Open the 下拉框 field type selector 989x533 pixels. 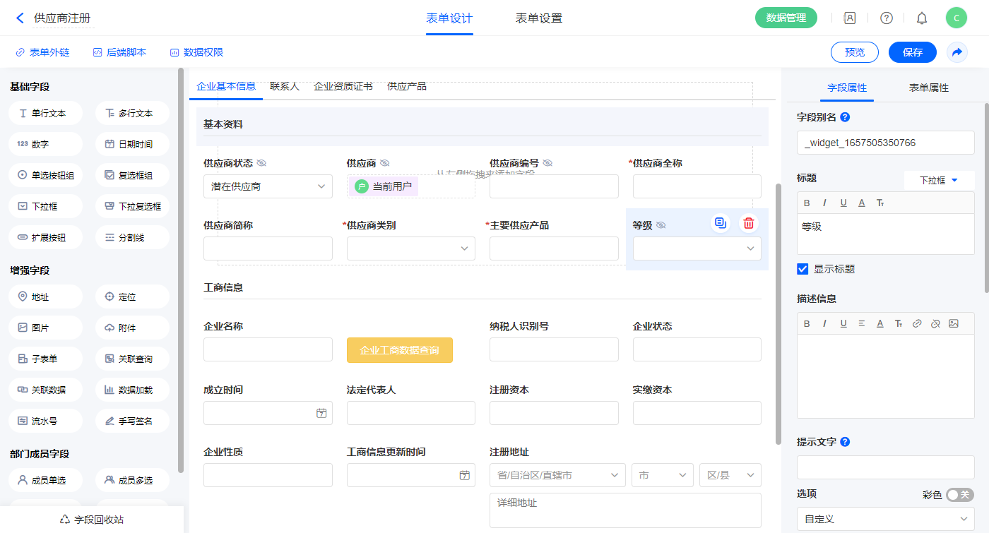point(938,181)
